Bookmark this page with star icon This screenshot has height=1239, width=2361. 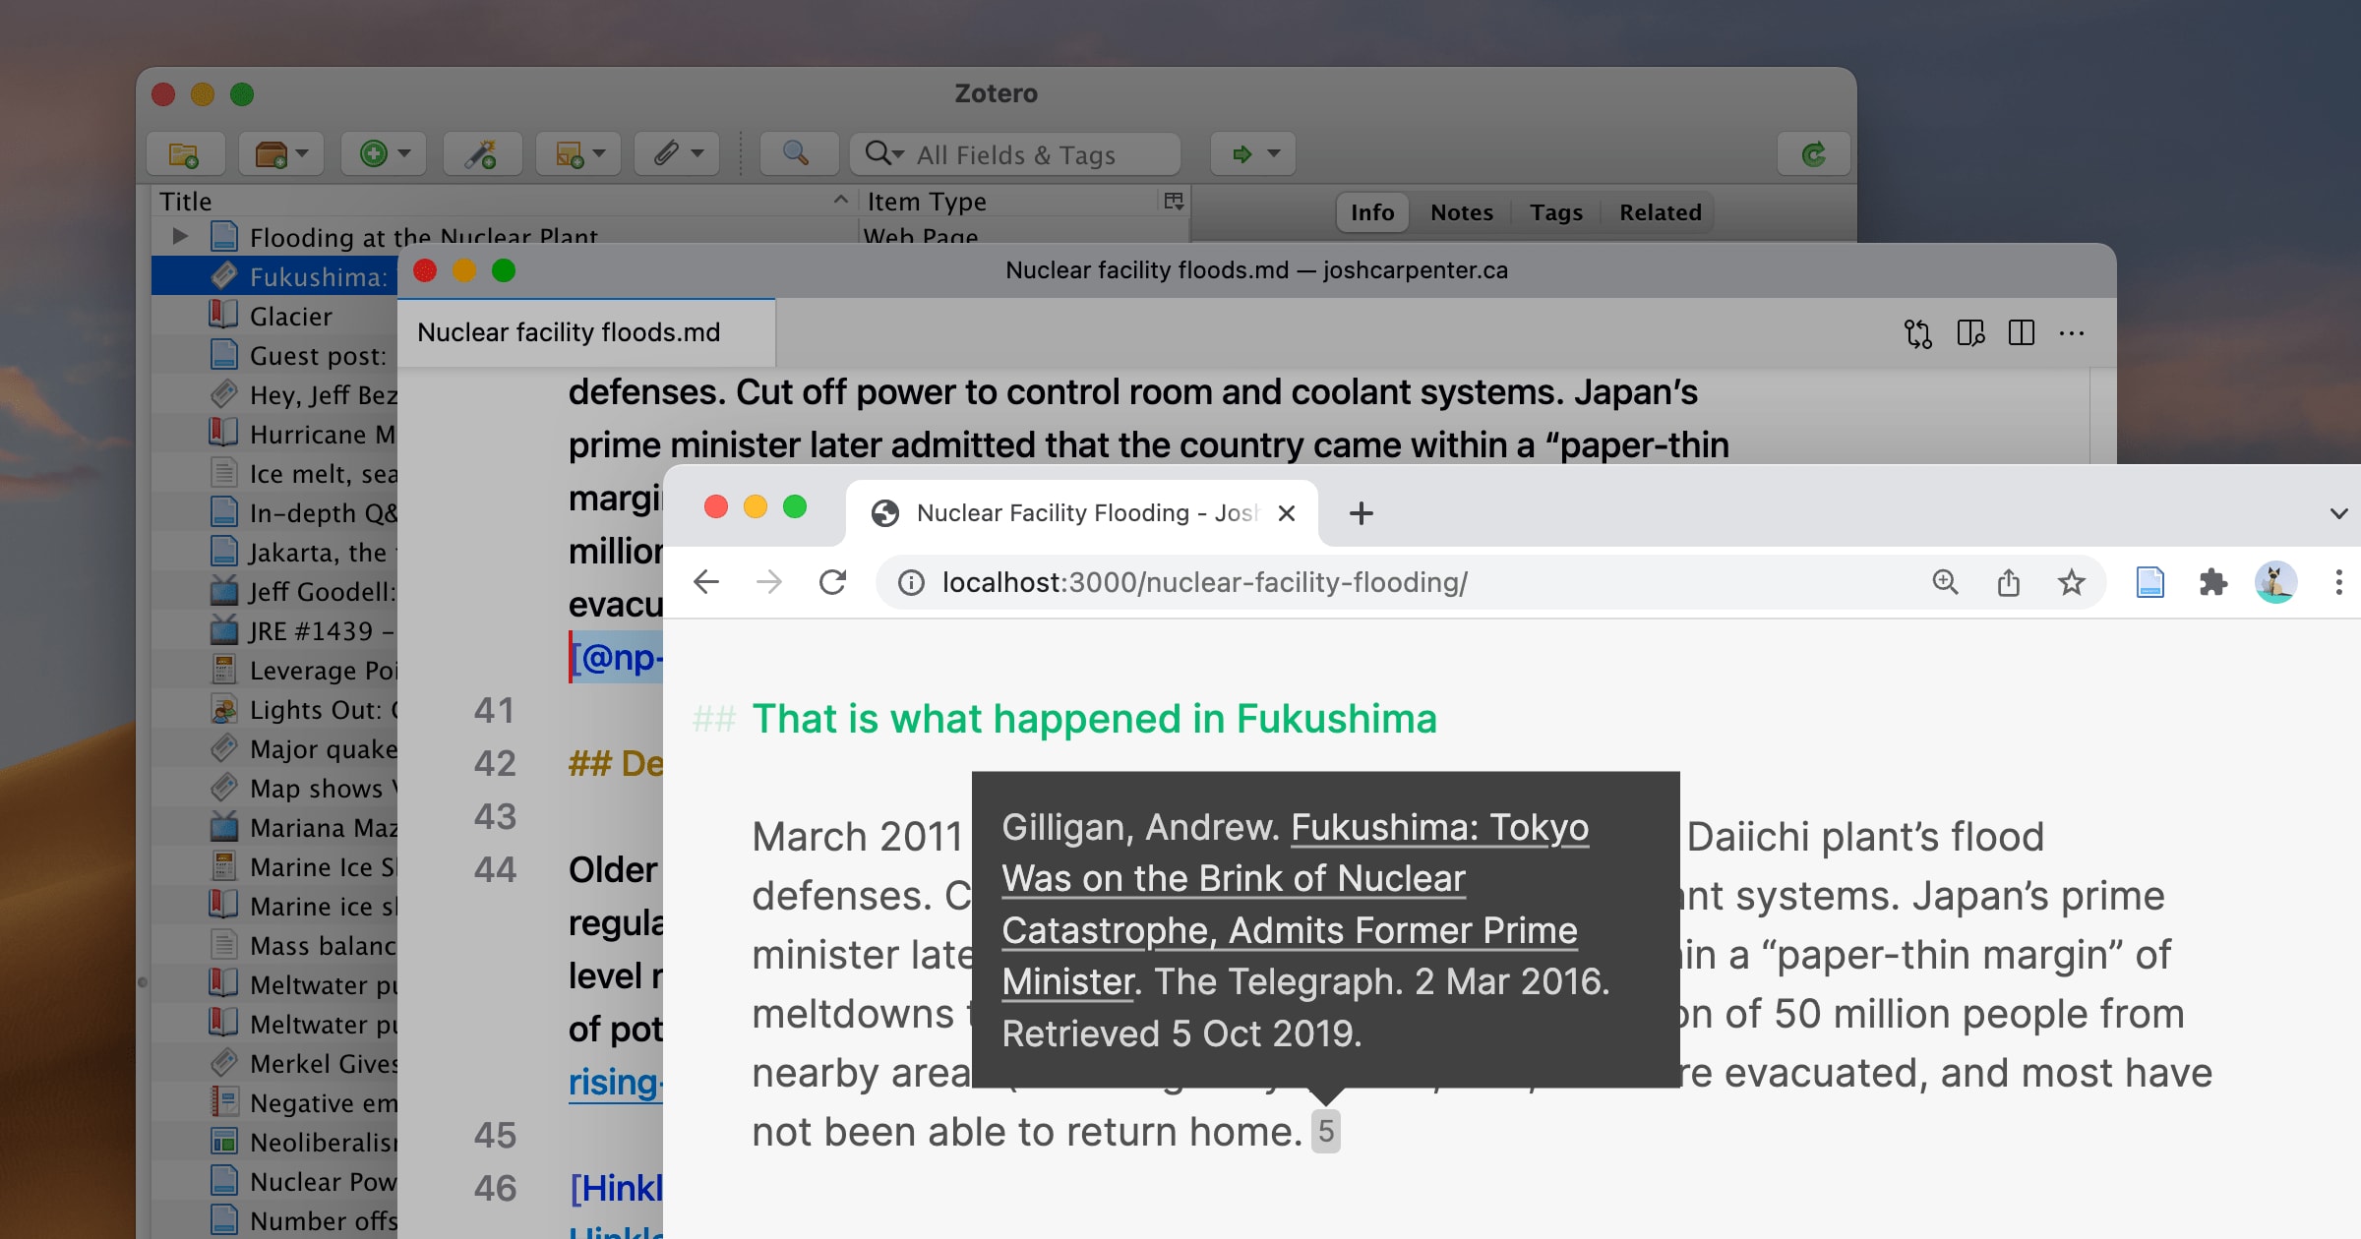[2071, 582]
